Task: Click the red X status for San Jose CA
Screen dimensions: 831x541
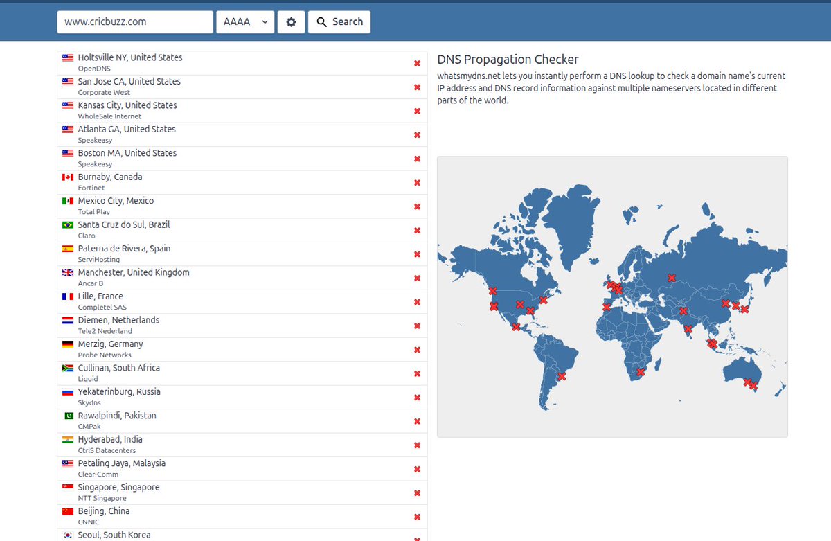Action: [x=417, y=87]
